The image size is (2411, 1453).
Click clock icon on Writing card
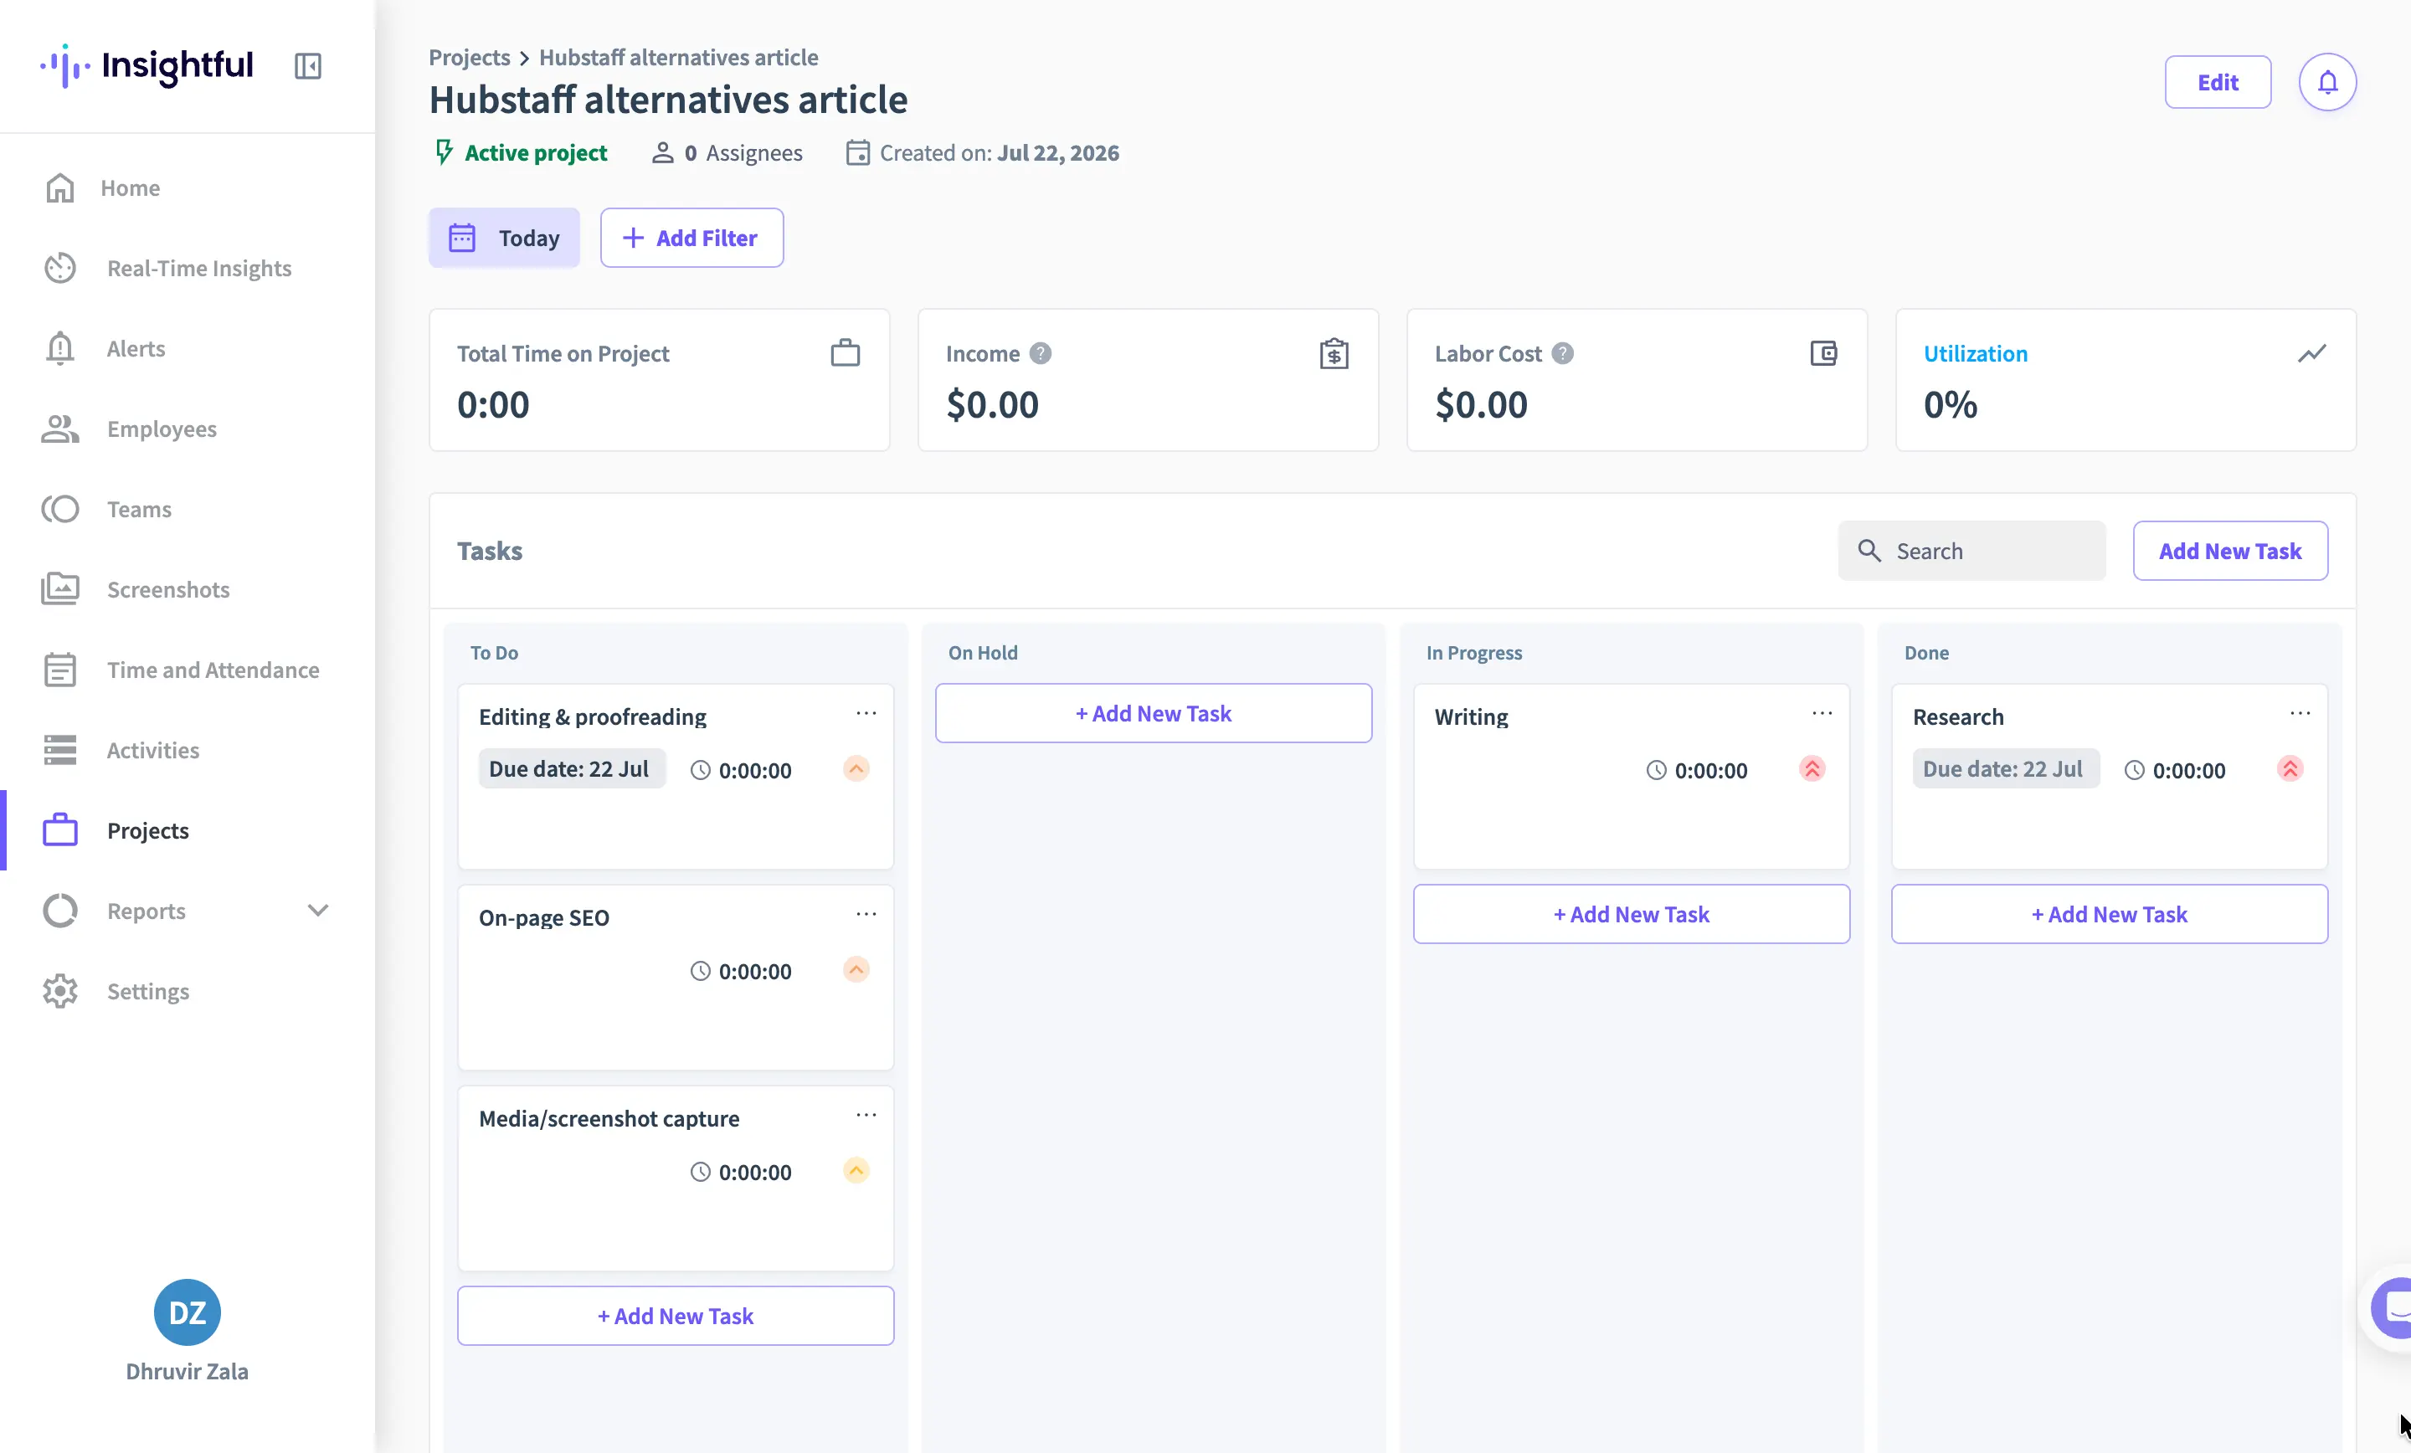click(x=1656, y=771)
